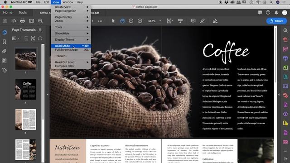Open the Window menu

(x=68, y=2)
